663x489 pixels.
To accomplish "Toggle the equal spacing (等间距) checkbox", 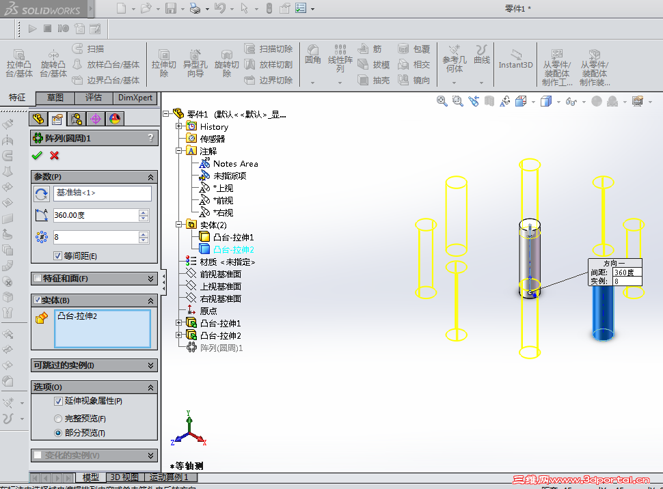I will [x=58, y=255].
